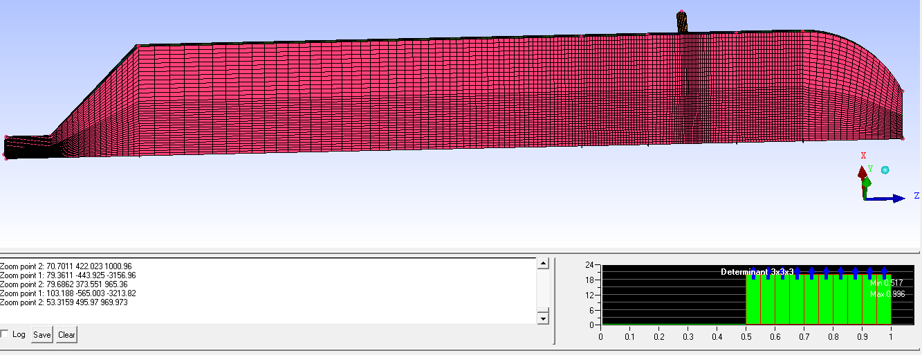Select the histogram bar just before 1.0

883,301
